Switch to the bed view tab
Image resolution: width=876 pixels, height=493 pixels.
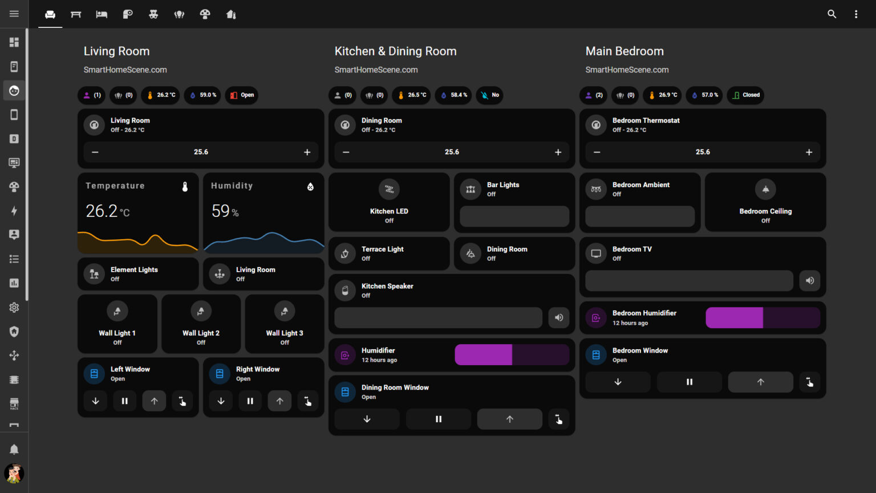click(x=102, y=14)
